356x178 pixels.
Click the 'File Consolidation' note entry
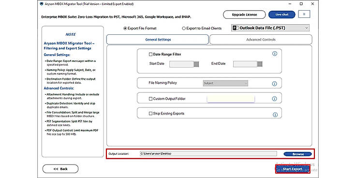pyautogui.click(x=72, y=114)
